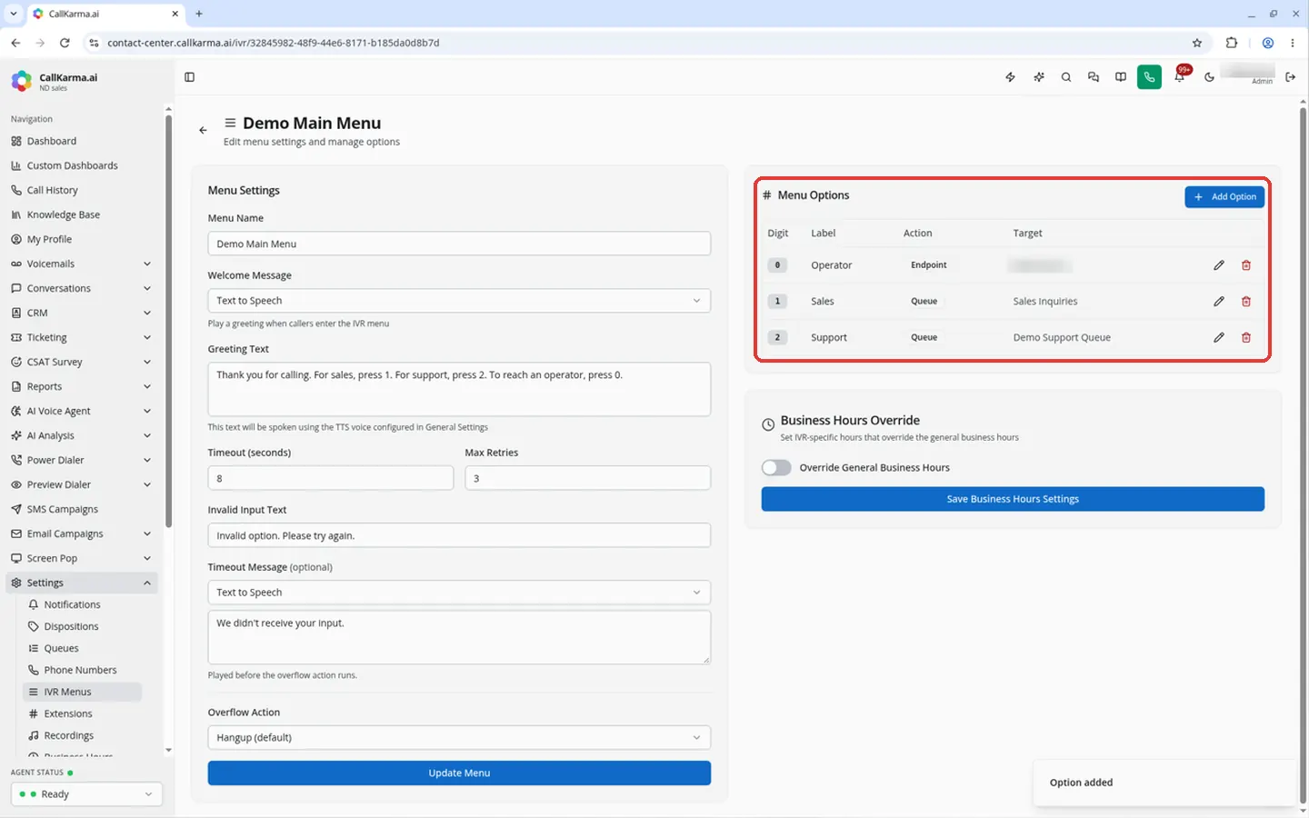Click the Add Option button
The image size is (1309, 818).
pyautogui.click(x=1224, y=196)
